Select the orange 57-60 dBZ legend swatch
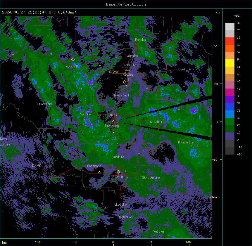The width and height of the screenshot is (252, 246). pos(230,48)
